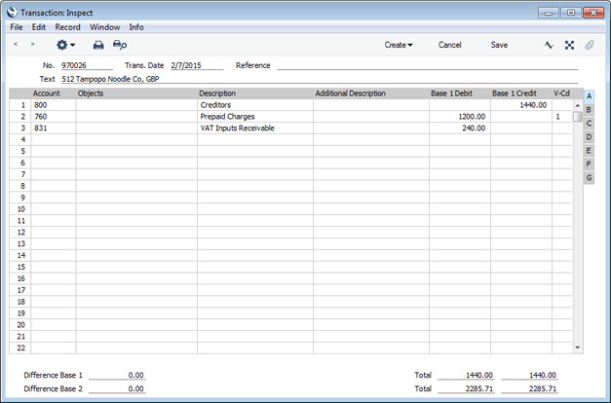
Task: Click the expand arrows icon
Action: pos(569,45)
